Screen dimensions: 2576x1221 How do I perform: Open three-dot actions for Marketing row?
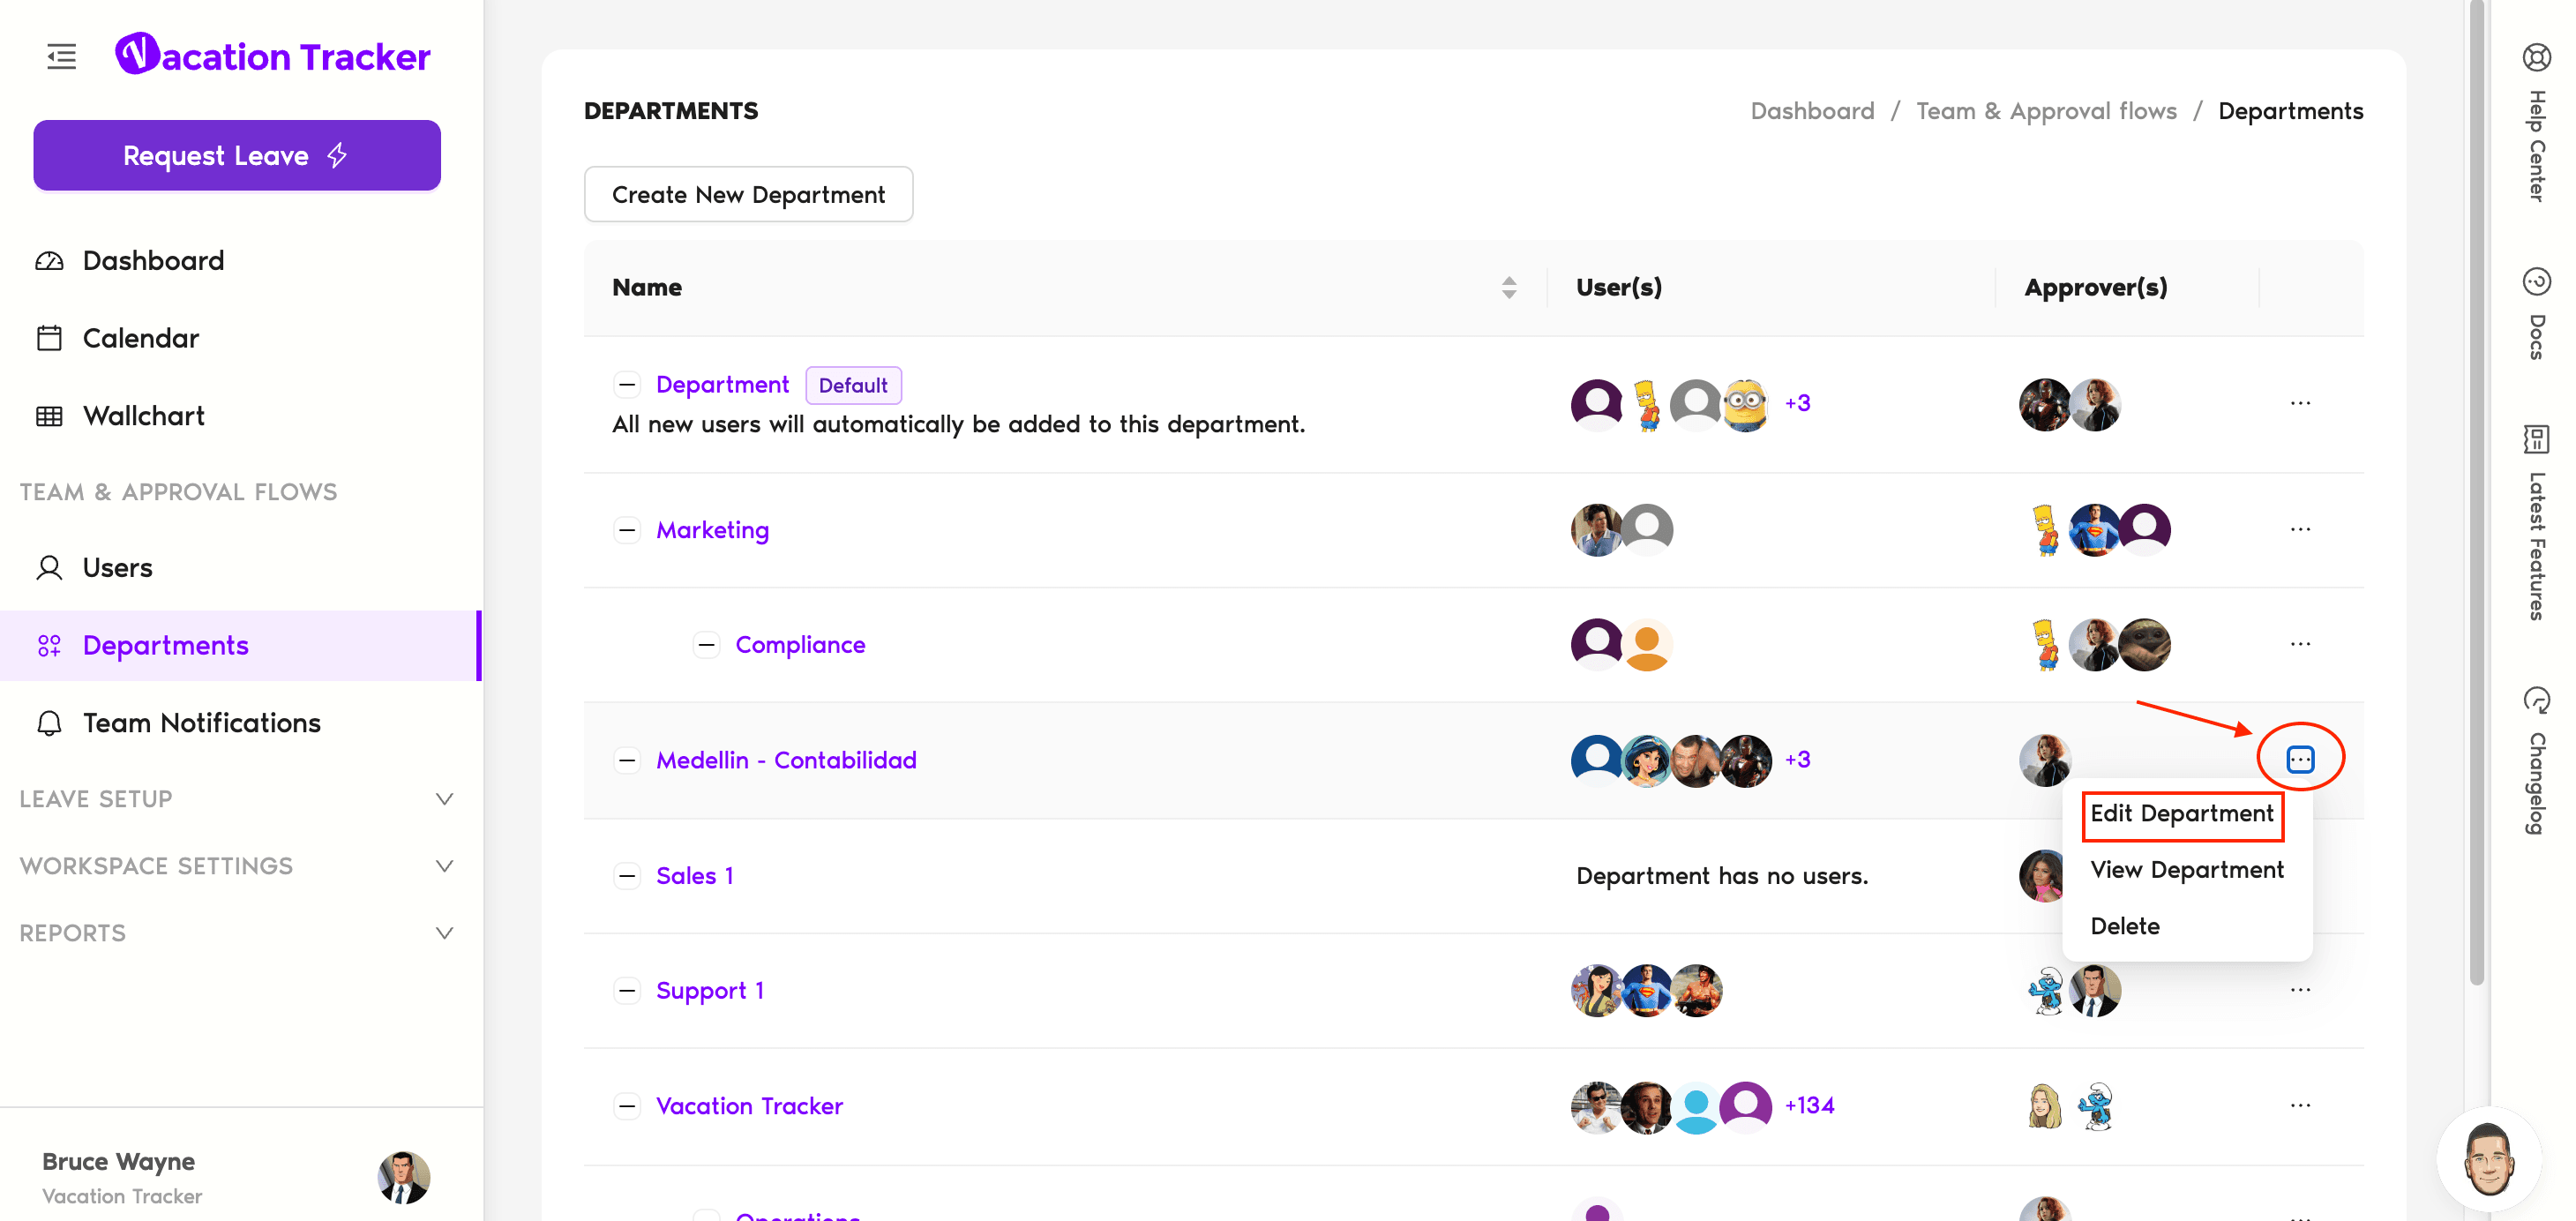click(2300, 529)
